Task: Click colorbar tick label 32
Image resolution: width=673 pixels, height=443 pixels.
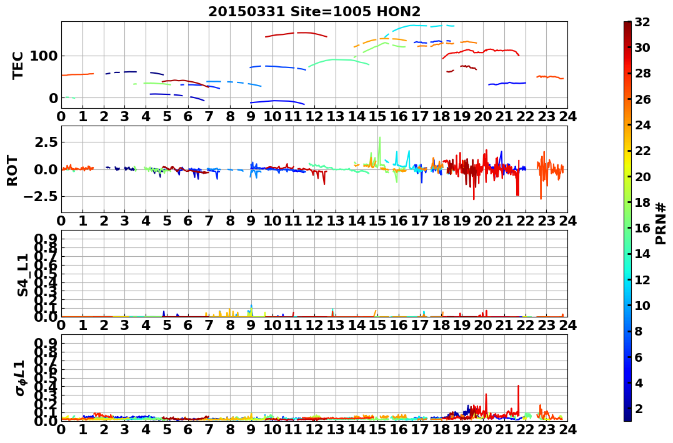Action: pos(642,21)
